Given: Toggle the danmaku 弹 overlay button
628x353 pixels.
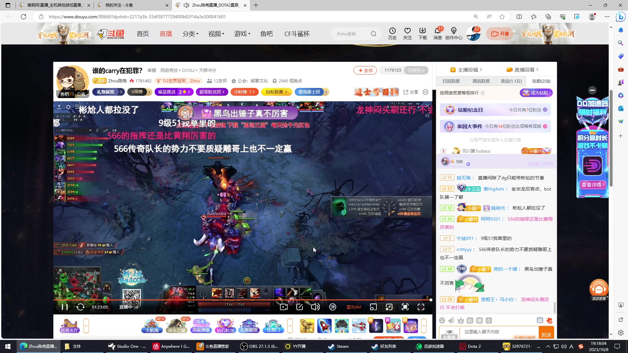Looking at the screenshot, I should click(333, 307).
